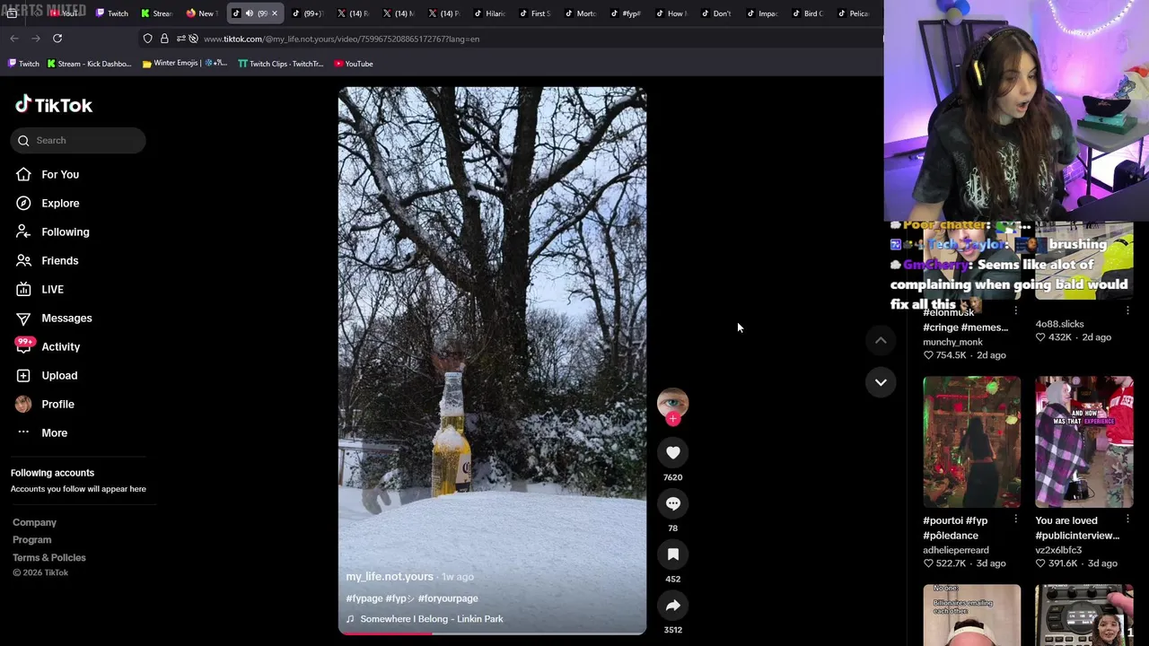Share the video with the arrow icon
Viewport: 1149px width, 646px height.
coord(672,606)
